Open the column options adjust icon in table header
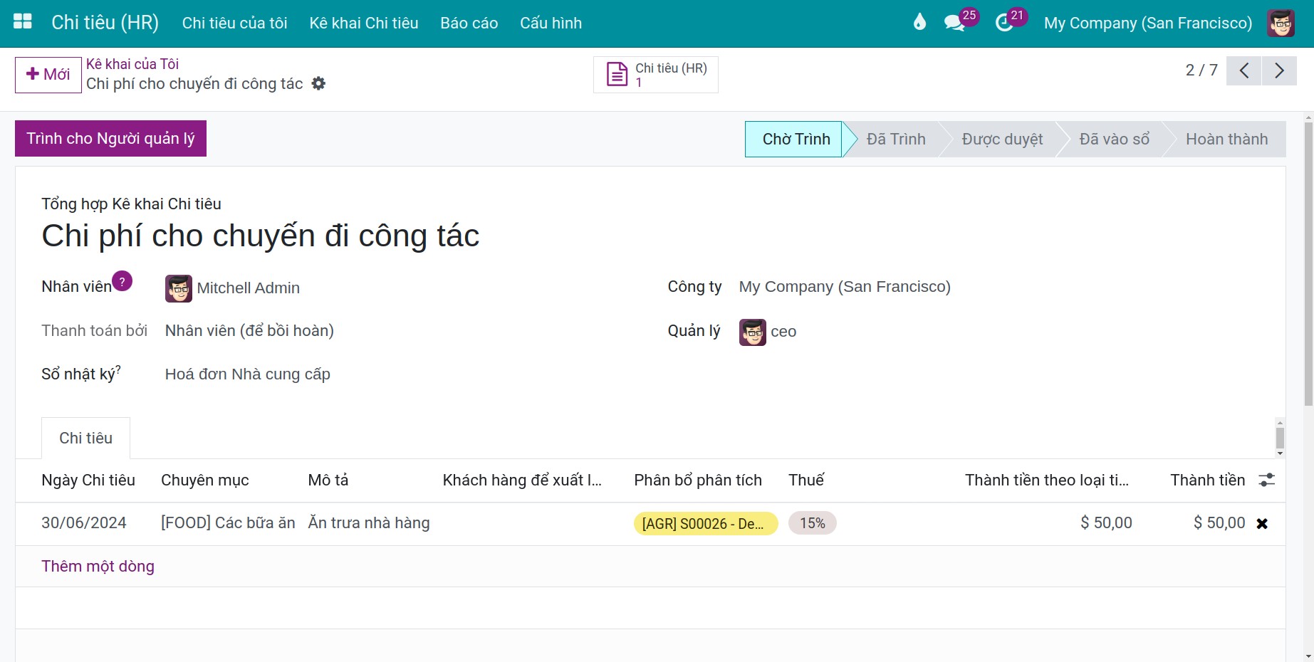The image size is (1314, 662). pos(1266,480)
